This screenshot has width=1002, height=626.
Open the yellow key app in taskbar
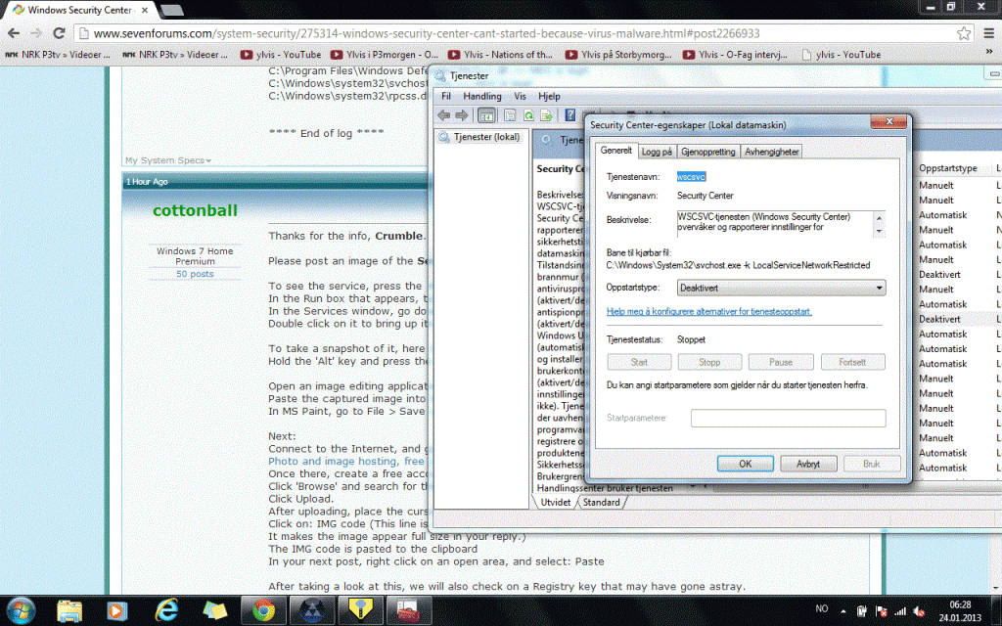point(361,611)
